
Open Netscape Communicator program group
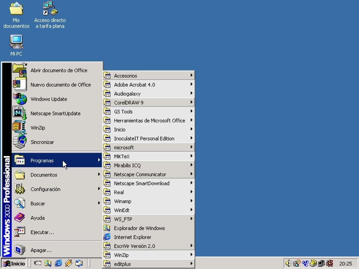point(149,174)
